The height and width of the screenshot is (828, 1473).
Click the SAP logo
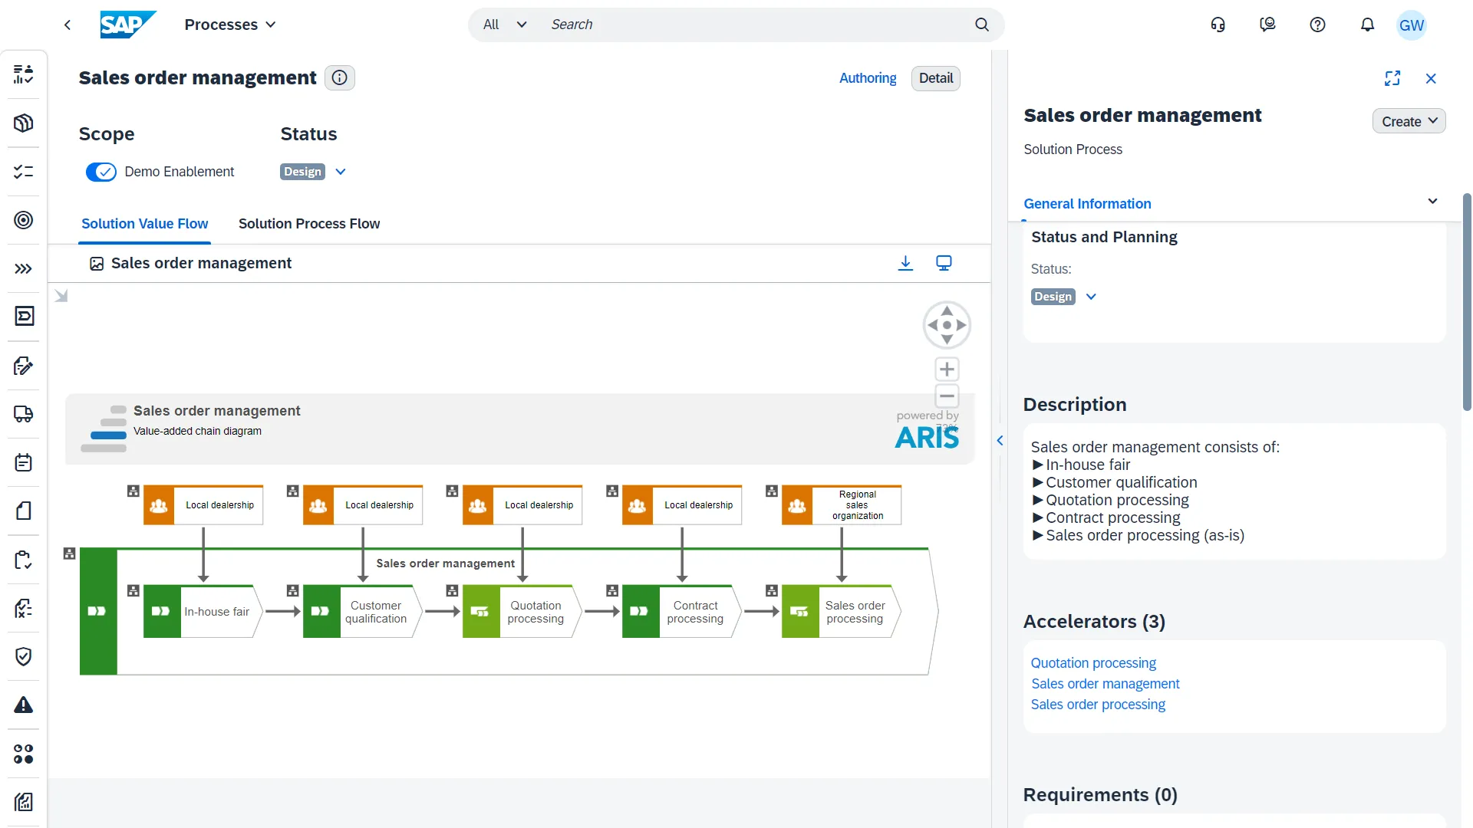click(128, 25)
